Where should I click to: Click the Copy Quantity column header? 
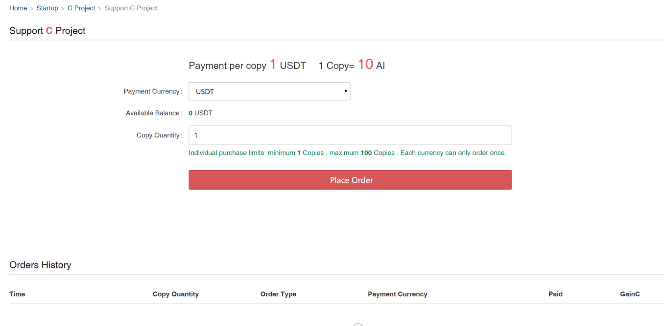[176, 294]
